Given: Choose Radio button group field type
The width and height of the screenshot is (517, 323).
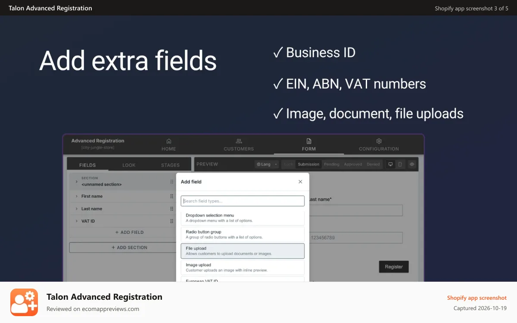Looking at the screenshot, I should (x=243, y=234).
